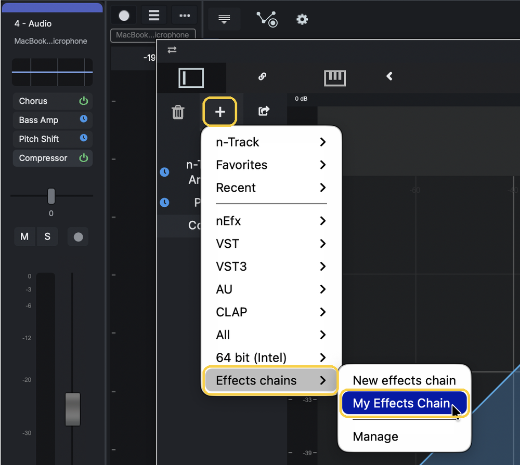Click MacBook...icrophone label under track name
Image resolution: width=520 pixels, height=465 pixels.
pos(51,41)
